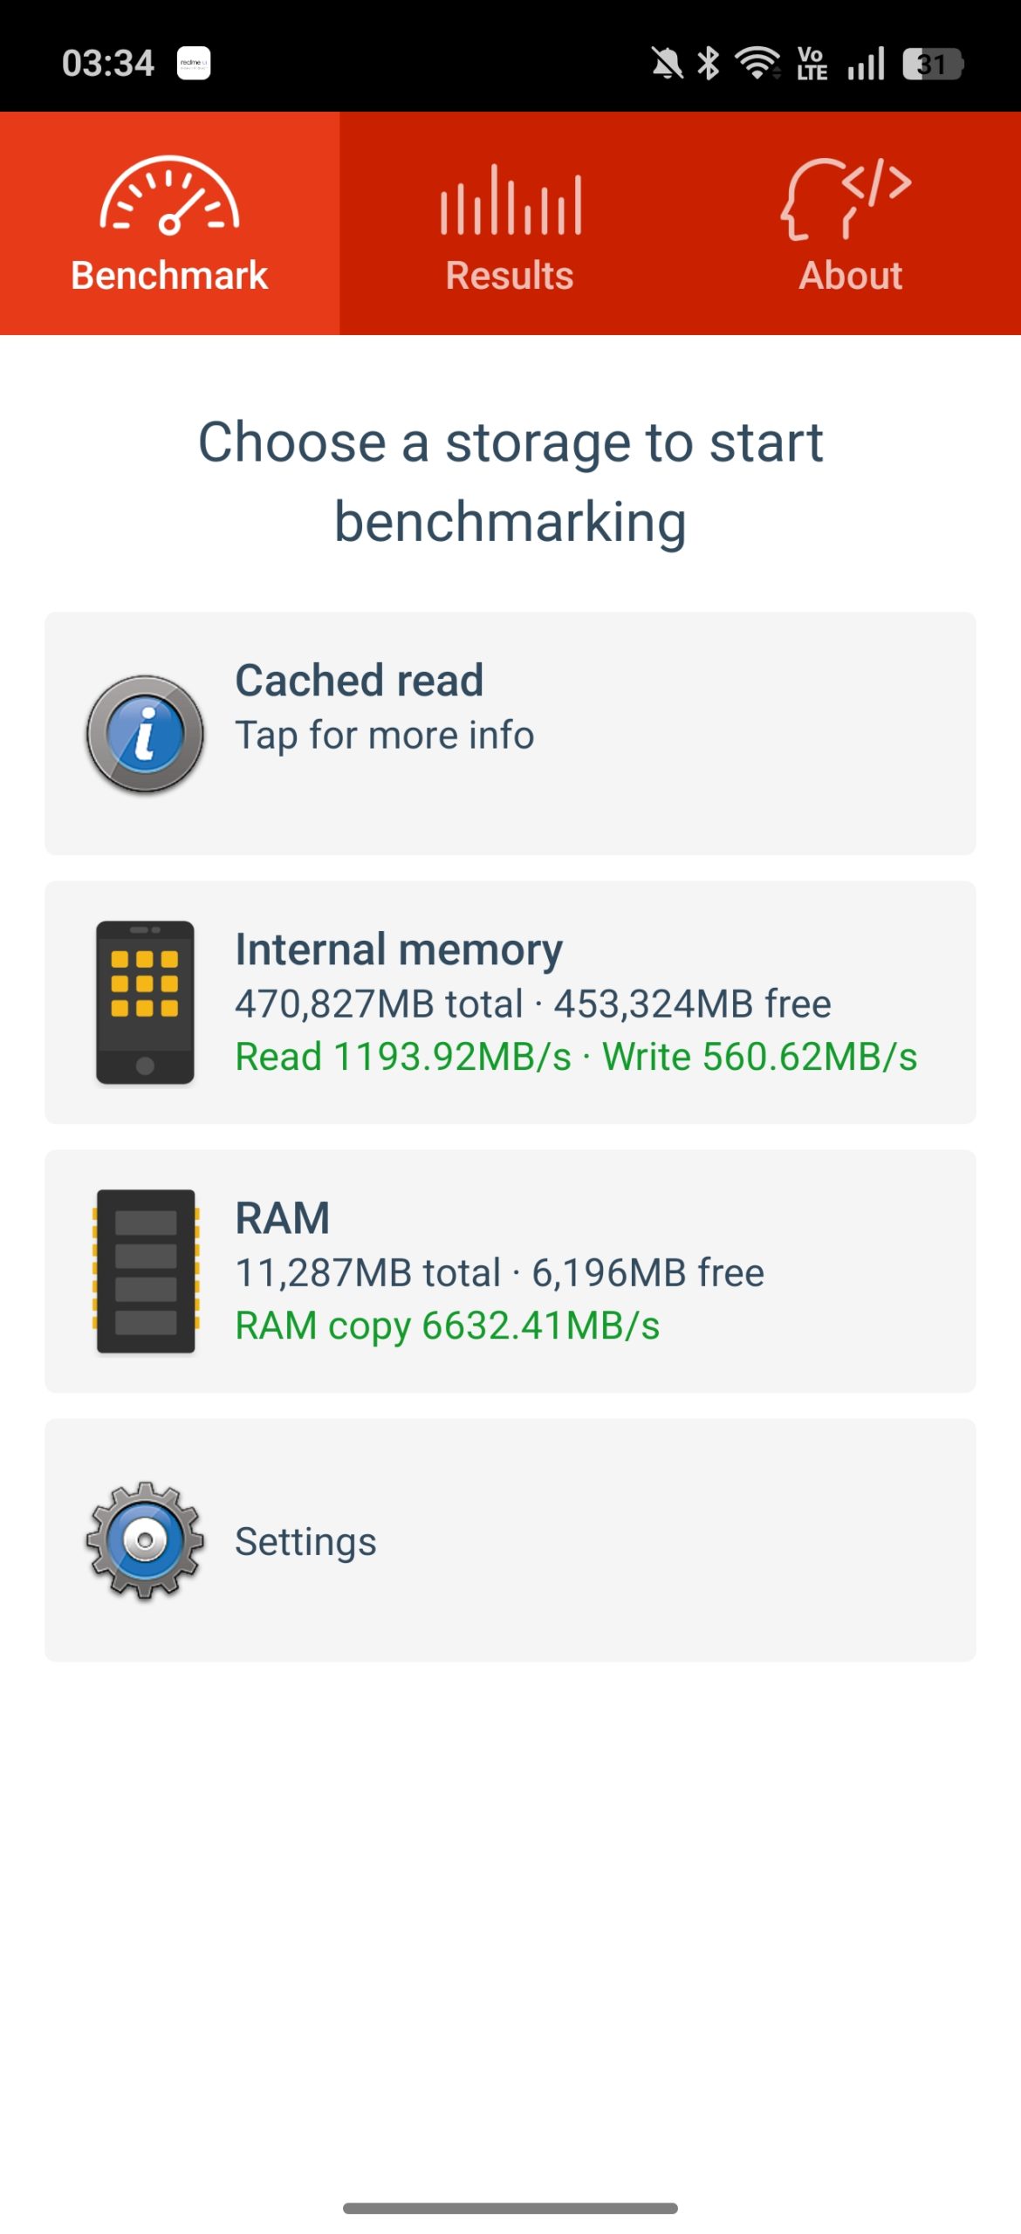
Task: Tap the RAM copy speed result text
Action: tap(448, 1326)
